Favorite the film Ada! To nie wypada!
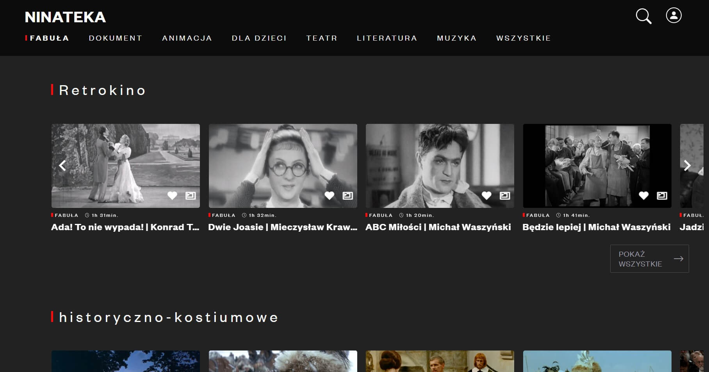Image resolution: width=709 pixels, height=372 pixels. tap(172, 195)
